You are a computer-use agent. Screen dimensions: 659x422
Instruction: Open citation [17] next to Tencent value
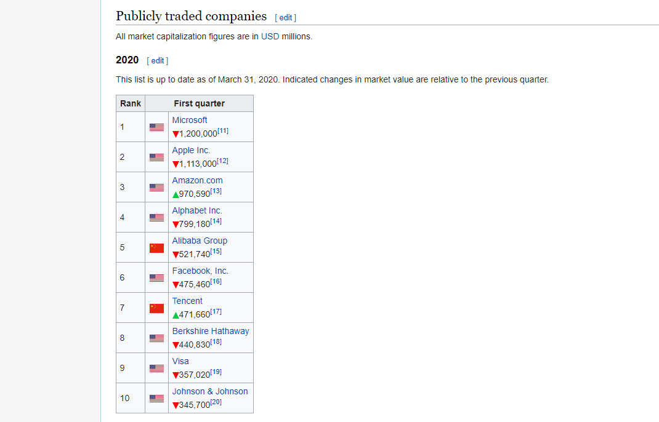click(216, 311)
